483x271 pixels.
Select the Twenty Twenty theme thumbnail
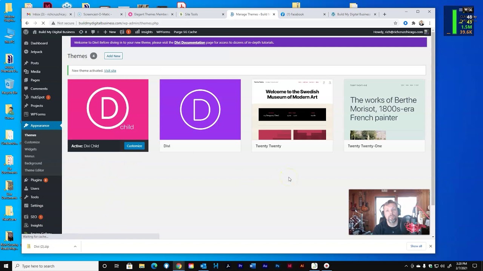pos(292,110)
